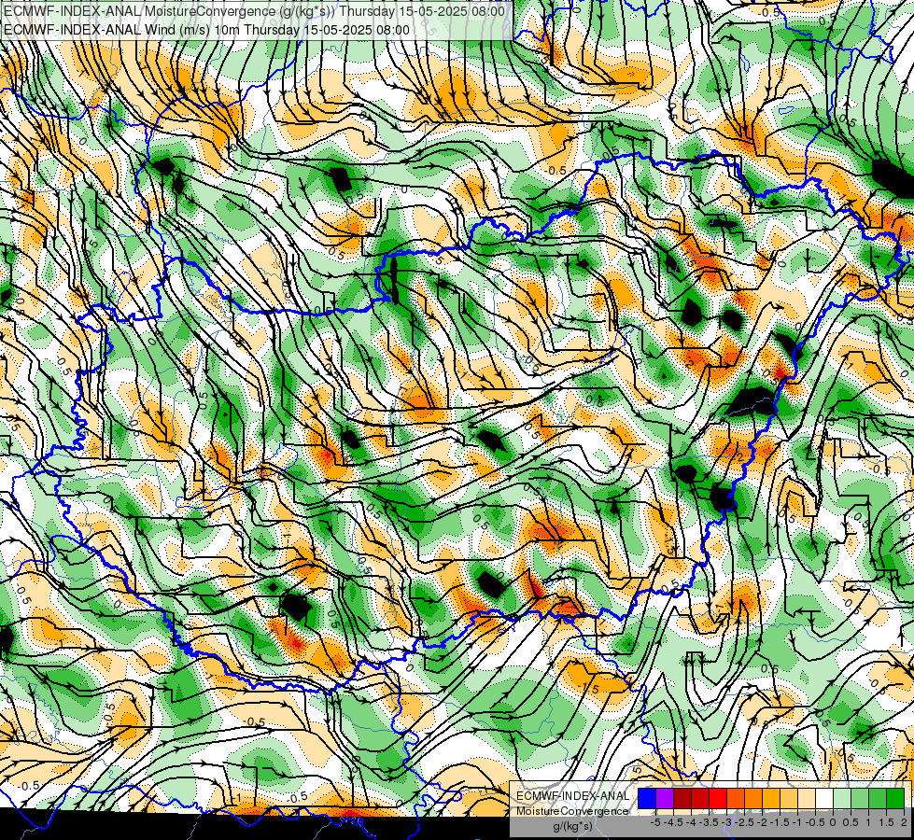The width and height of the screenshot is (914, 840).
Task: Click the -2 tick label on the legend scale
Action: click(763, 822)
